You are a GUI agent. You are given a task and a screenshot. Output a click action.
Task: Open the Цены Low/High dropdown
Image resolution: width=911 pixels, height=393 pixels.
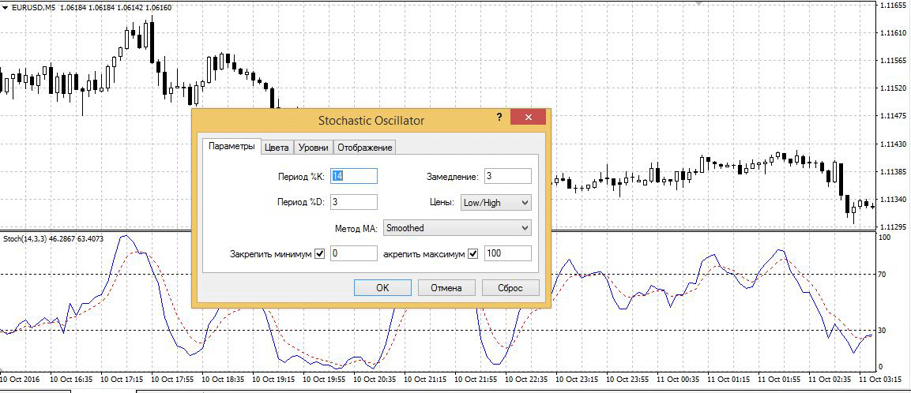[x=495, y=203]
